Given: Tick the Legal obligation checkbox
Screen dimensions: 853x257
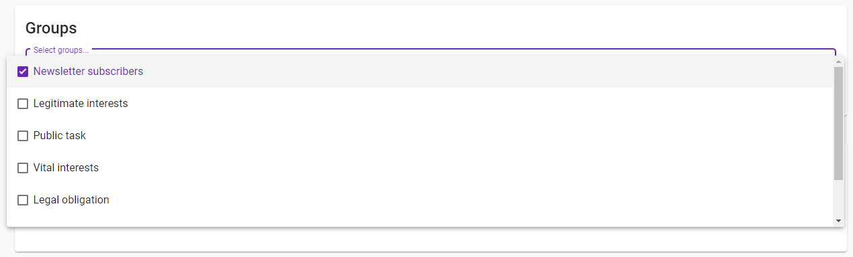Looking at the screenshot, I should point(23,200).
